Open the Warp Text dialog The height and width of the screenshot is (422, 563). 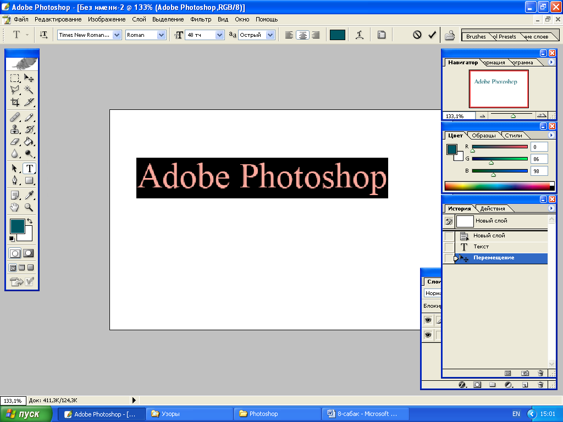click(x=360, y=35)
